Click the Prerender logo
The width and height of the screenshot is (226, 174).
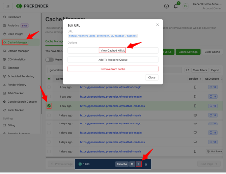coord(32,6)
